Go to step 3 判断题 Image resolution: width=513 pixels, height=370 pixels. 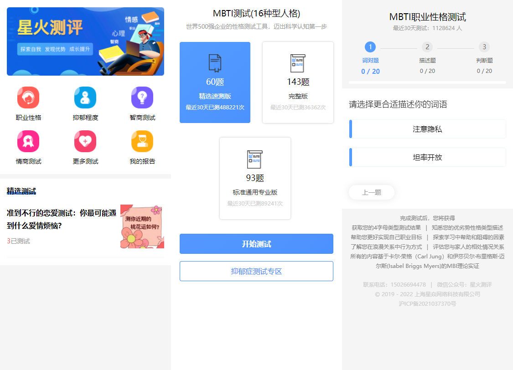(484, 47)
